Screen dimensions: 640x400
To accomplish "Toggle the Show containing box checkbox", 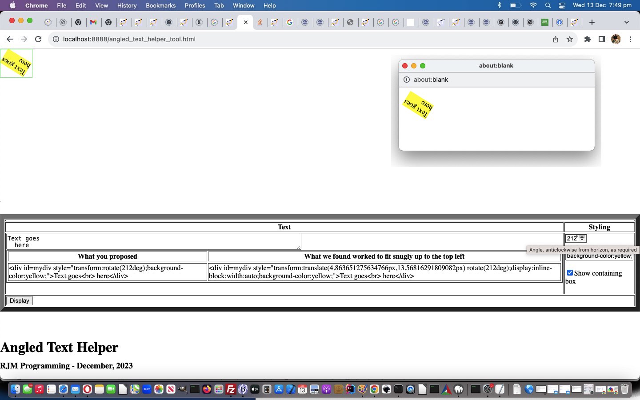I will [x=570, y=272].
